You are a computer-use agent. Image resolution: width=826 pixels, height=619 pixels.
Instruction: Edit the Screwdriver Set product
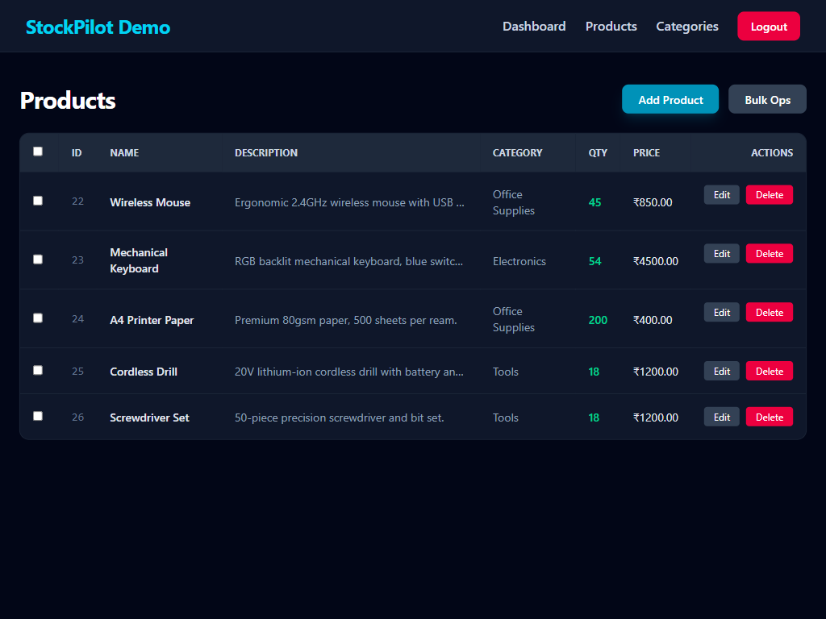tap(722, 417)
